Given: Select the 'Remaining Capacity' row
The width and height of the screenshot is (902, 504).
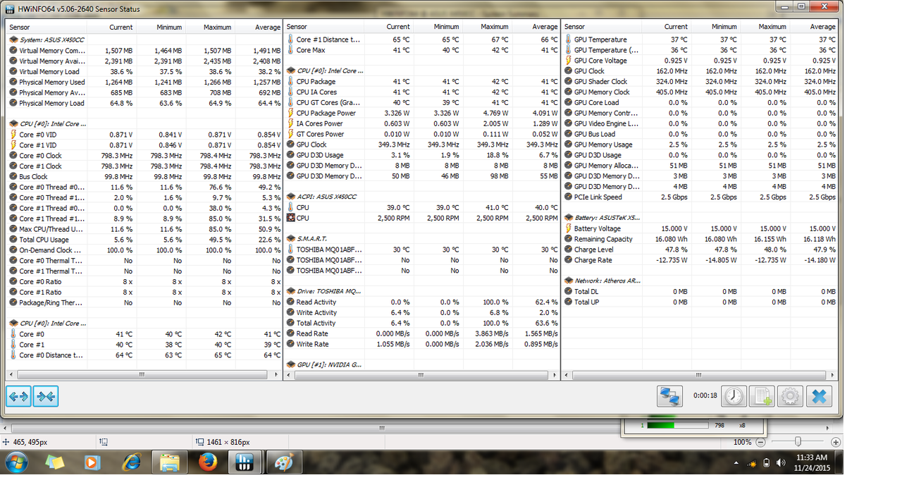Looking at the screenshot, I should tap(700, 239).
